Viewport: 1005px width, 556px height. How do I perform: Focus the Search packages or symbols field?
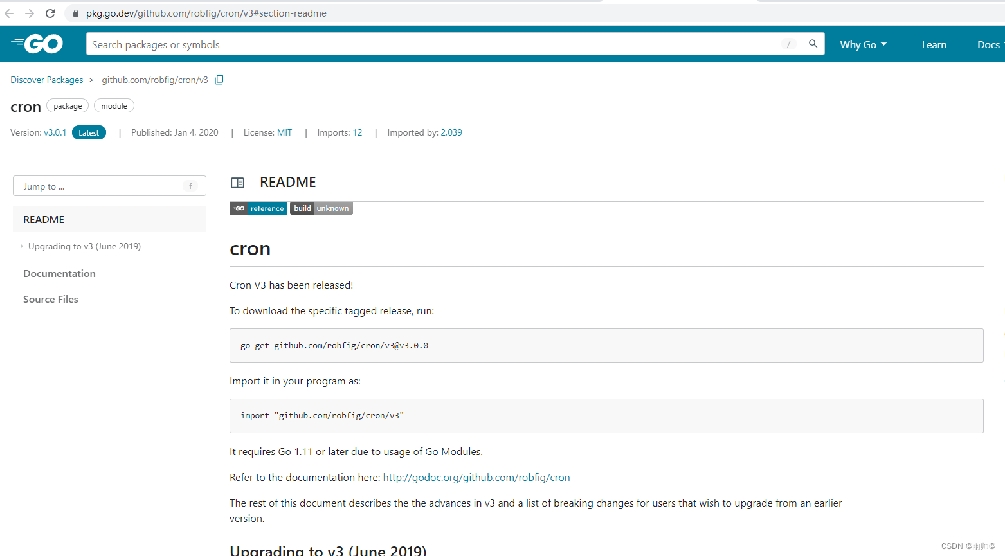click(444, 44)
